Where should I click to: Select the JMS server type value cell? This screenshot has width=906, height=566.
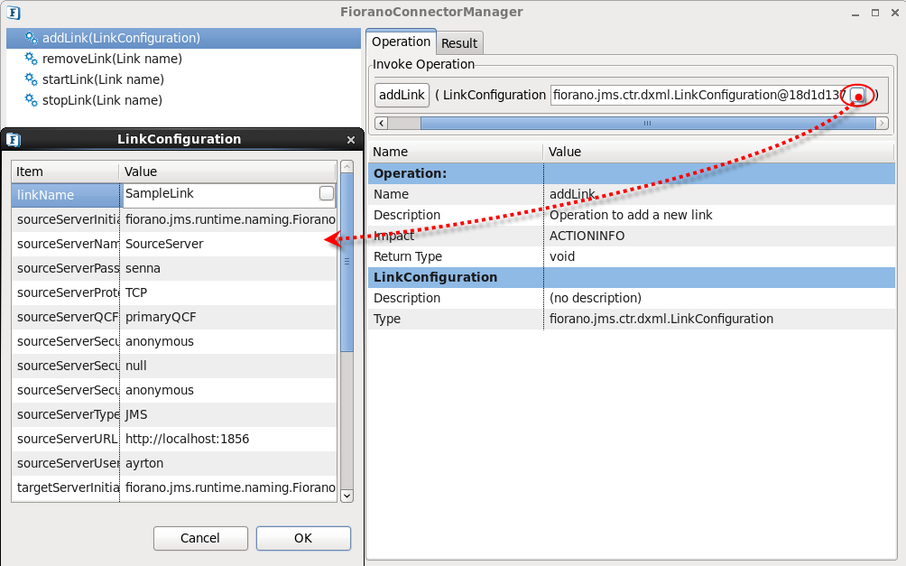(x=228, y=414)
